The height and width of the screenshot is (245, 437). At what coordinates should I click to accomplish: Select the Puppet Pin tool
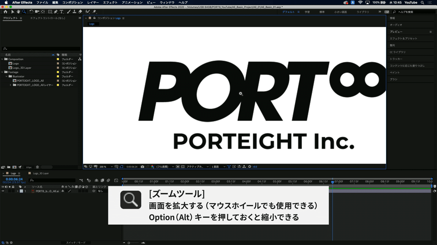(x=94, y=12)
